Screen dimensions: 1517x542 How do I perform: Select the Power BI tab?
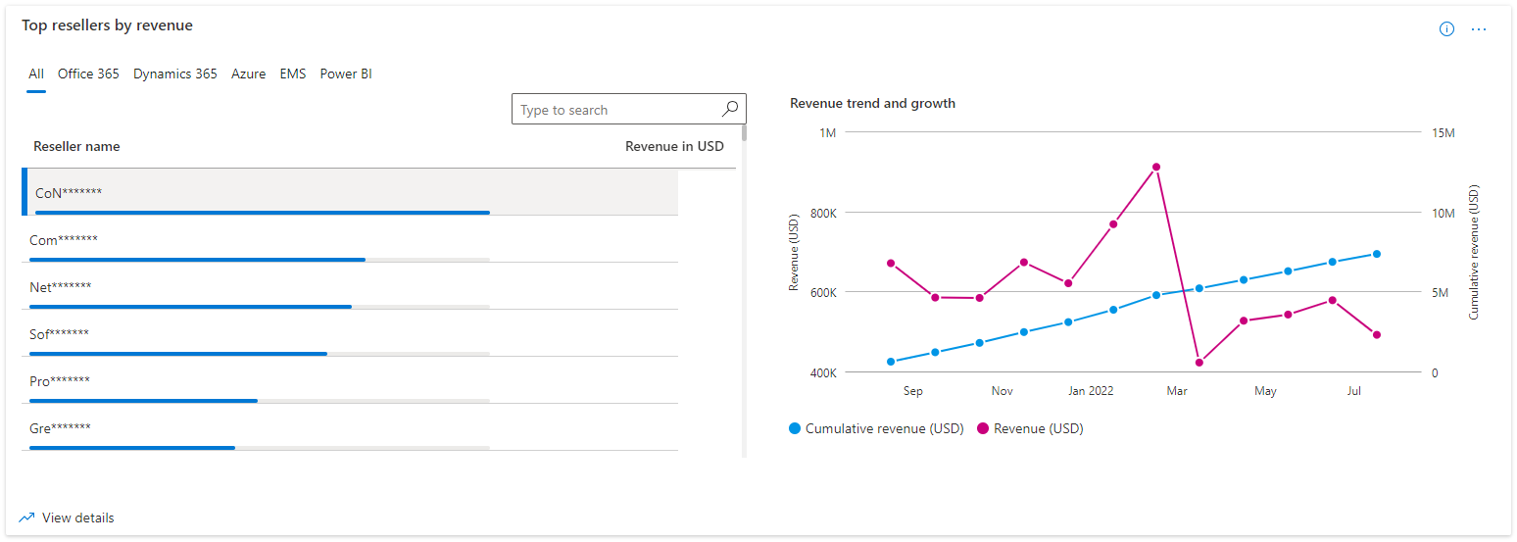pos(346,74)
